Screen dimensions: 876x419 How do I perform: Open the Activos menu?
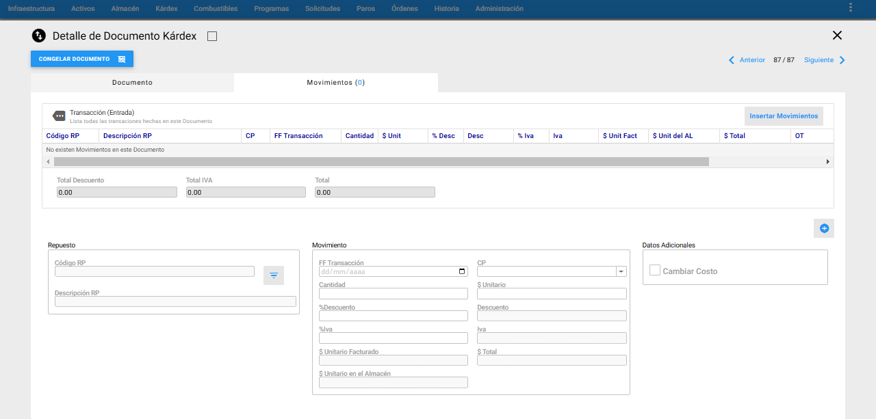[83, 9]
